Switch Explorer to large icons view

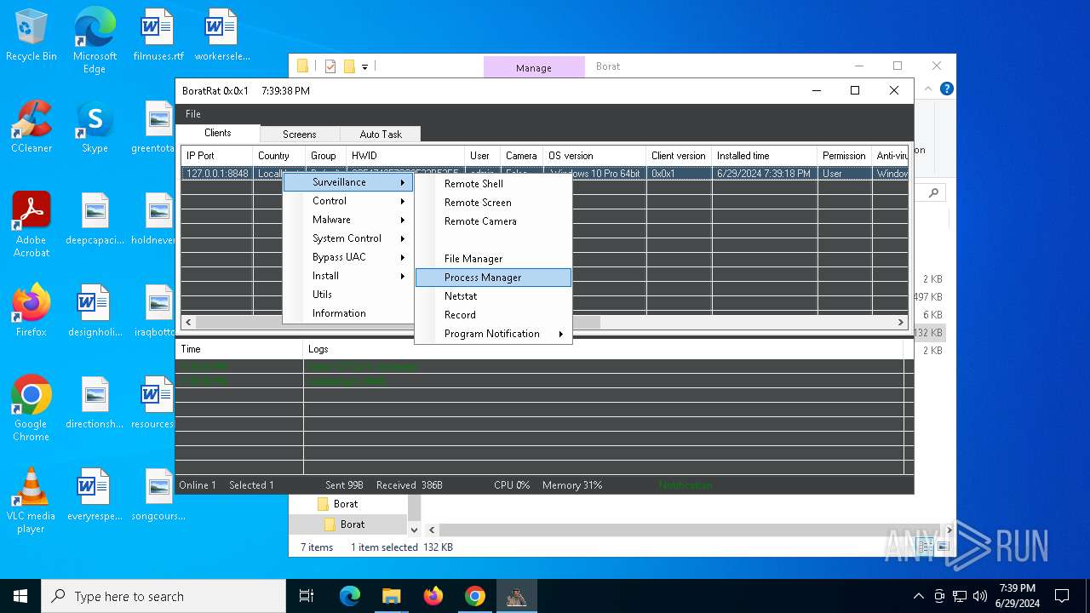click(942, 547)
